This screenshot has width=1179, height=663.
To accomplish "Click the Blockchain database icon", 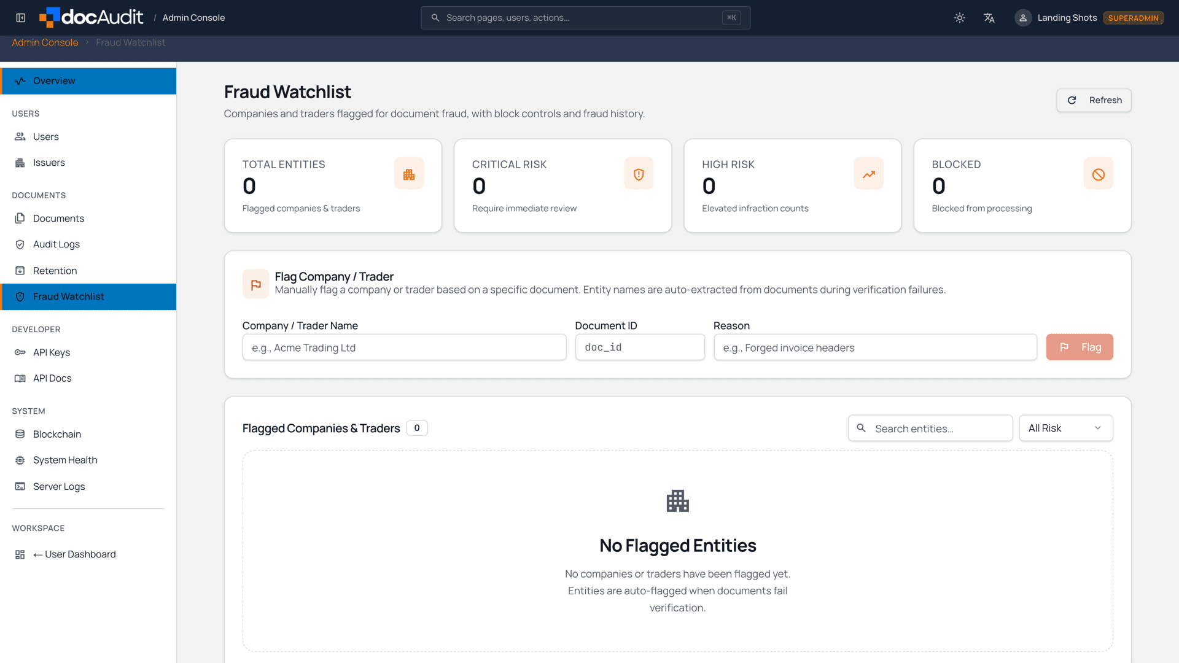I will point(20,434).
